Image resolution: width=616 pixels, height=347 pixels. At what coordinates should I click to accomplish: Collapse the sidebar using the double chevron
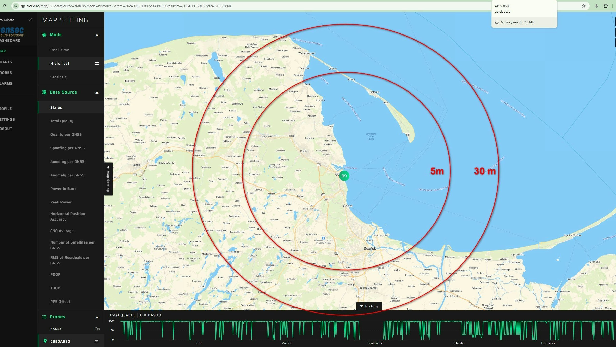30,20
